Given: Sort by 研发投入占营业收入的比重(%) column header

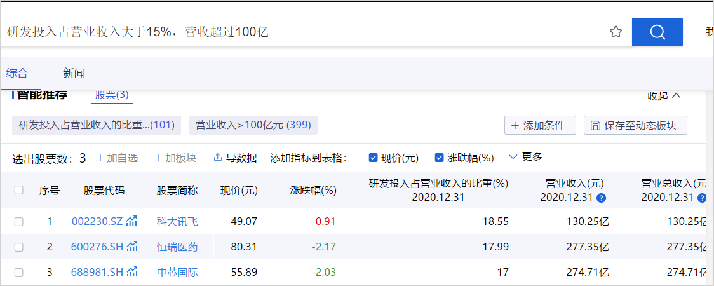Looking at the screenshot, I should tap(438, 184).
